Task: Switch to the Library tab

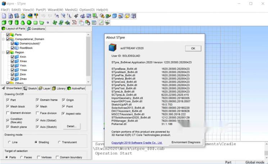Action: coord(59,88)
